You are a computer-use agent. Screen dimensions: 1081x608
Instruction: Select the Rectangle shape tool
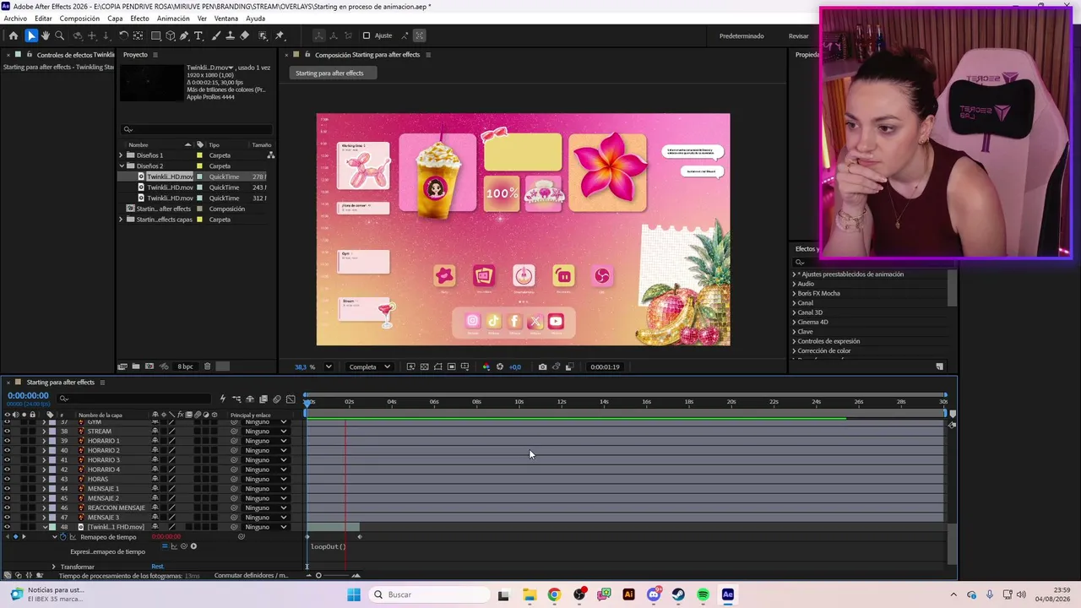[x=156, y=35]
